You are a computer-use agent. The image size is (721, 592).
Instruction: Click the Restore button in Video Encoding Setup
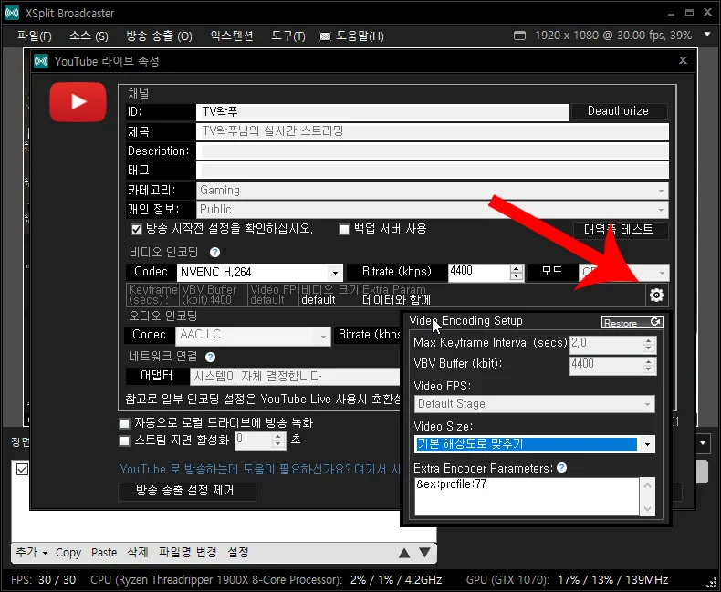pyautogui.click(x=632, y=322)
